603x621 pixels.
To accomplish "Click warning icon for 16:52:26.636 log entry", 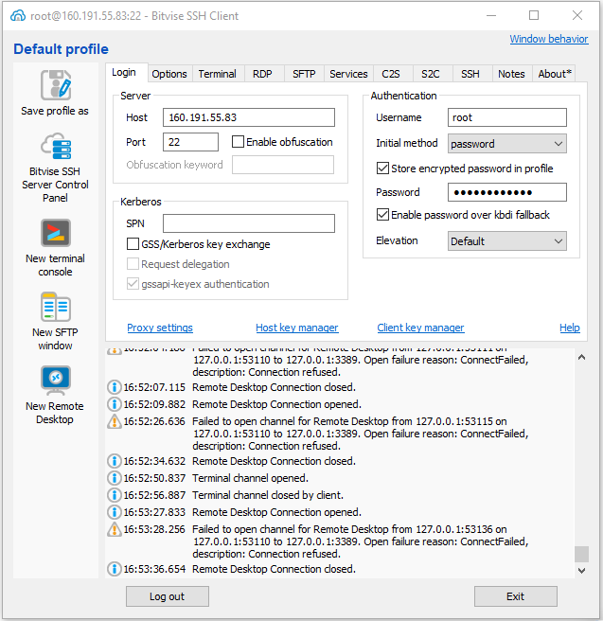I will pyautogui.click(x=115, y=421).
